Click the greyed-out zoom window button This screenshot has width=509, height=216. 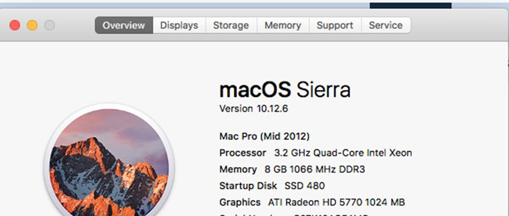point(50,25)
